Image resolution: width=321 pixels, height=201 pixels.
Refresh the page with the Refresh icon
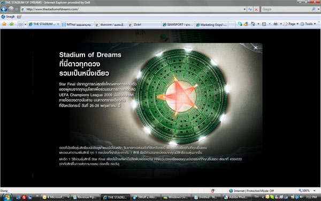(250, 9)
